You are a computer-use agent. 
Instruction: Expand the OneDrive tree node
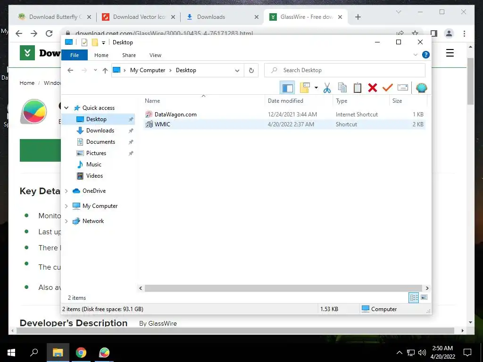pos(66,191)
